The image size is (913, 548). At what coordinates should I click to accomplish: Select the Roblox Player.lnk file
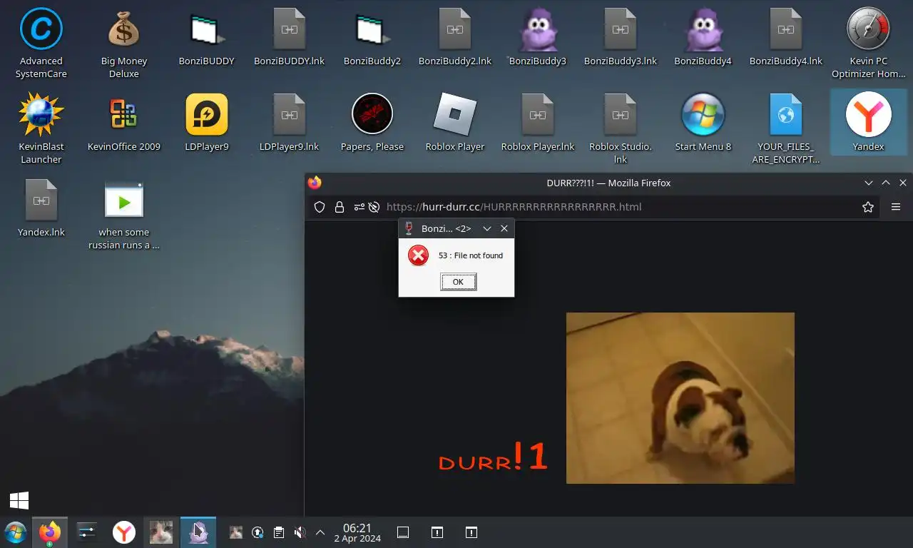point(538,123)
